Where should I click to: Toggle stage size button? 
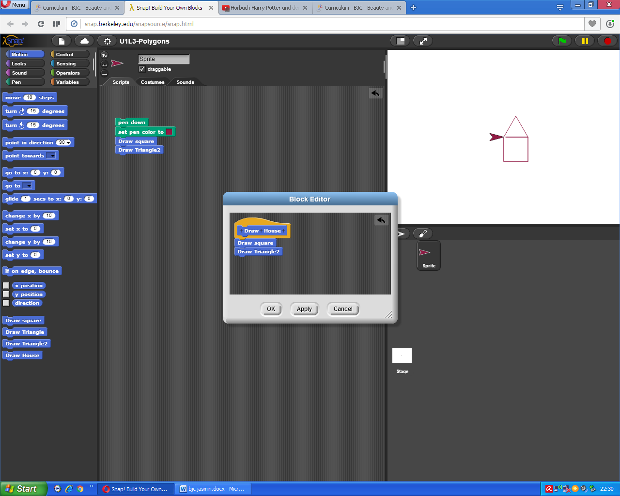(400, 41)
